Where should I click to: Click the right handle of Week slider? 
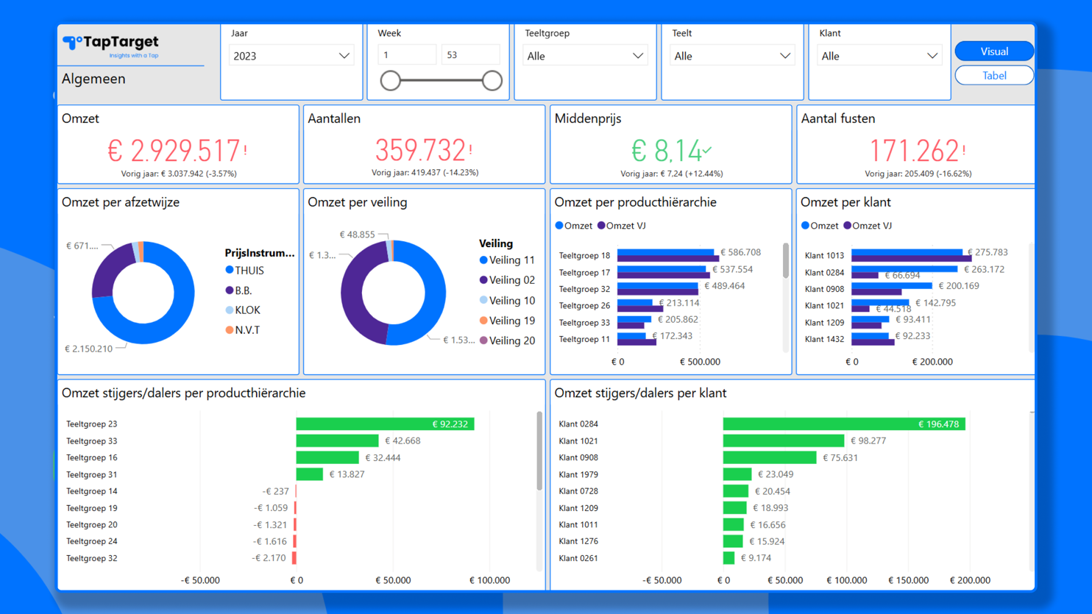[x=492, y=81]
